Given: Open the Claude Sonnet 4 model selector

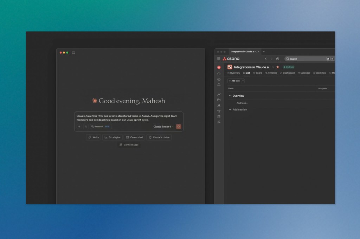Looking at the screenshot, I should click(x=163, y=127).
